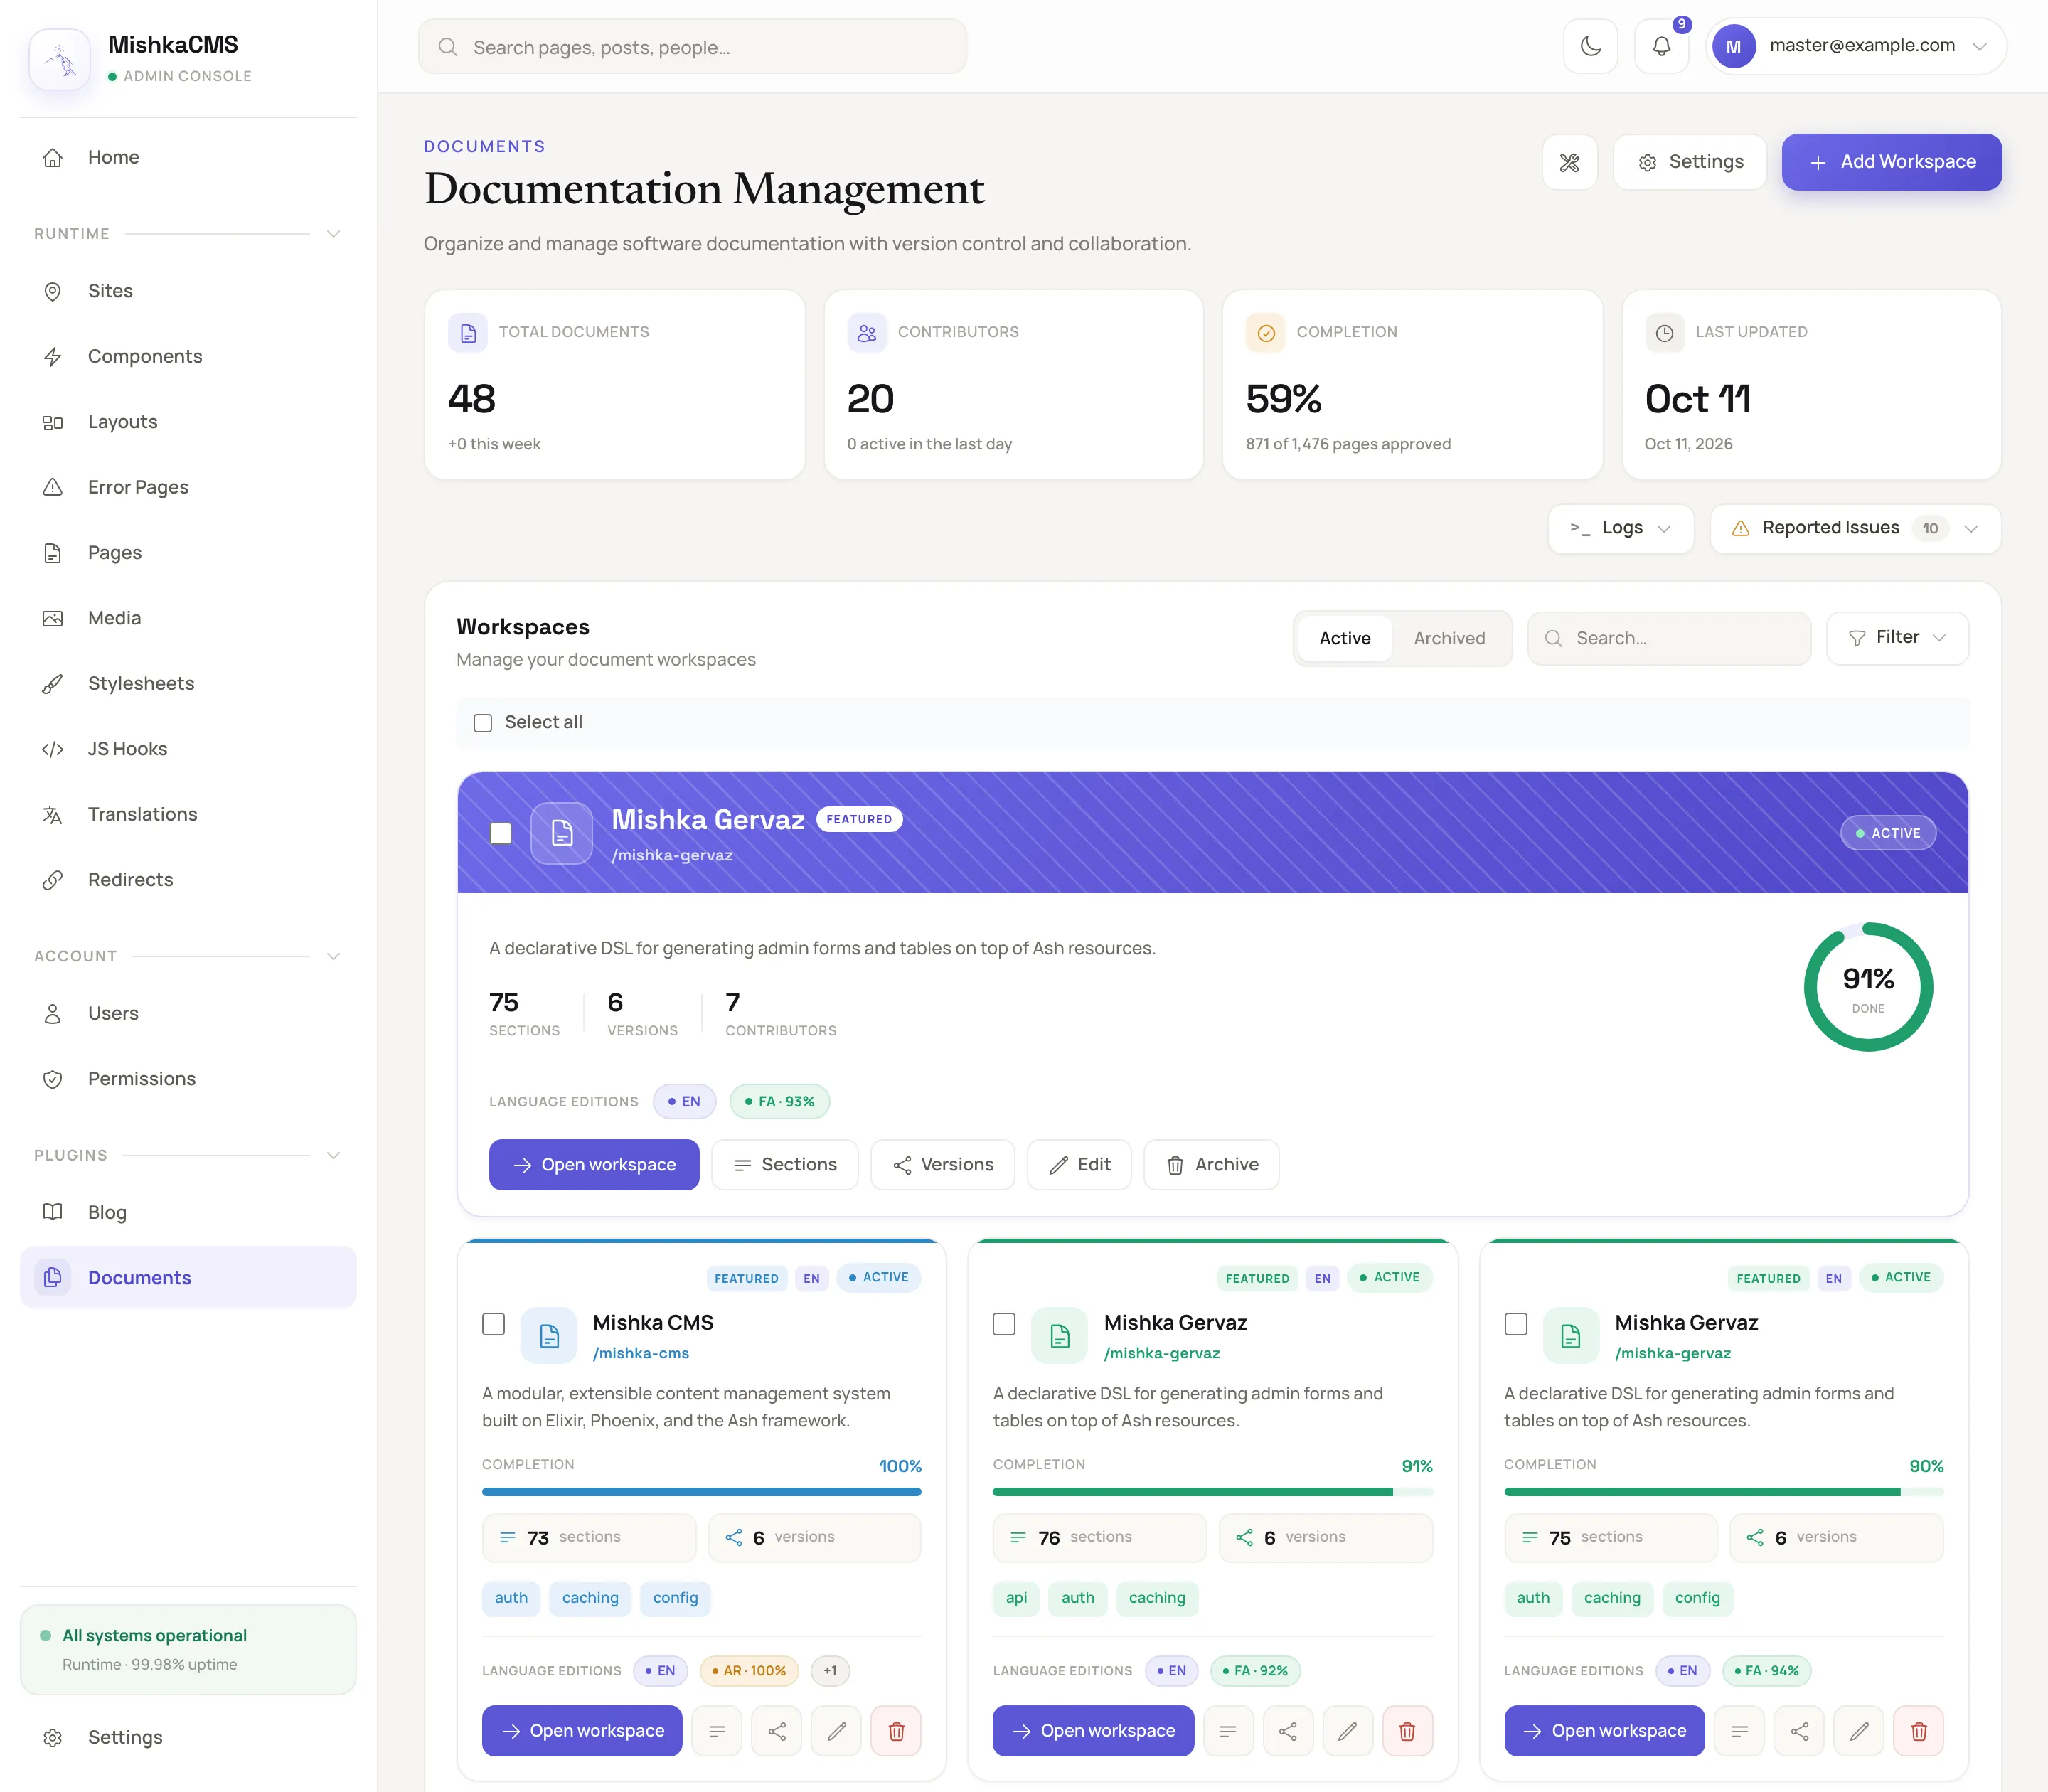2048x1792 pixels.
Task: Click MishkaCMS bird logo
Action: pyautogui.click(x=60, y=60)
